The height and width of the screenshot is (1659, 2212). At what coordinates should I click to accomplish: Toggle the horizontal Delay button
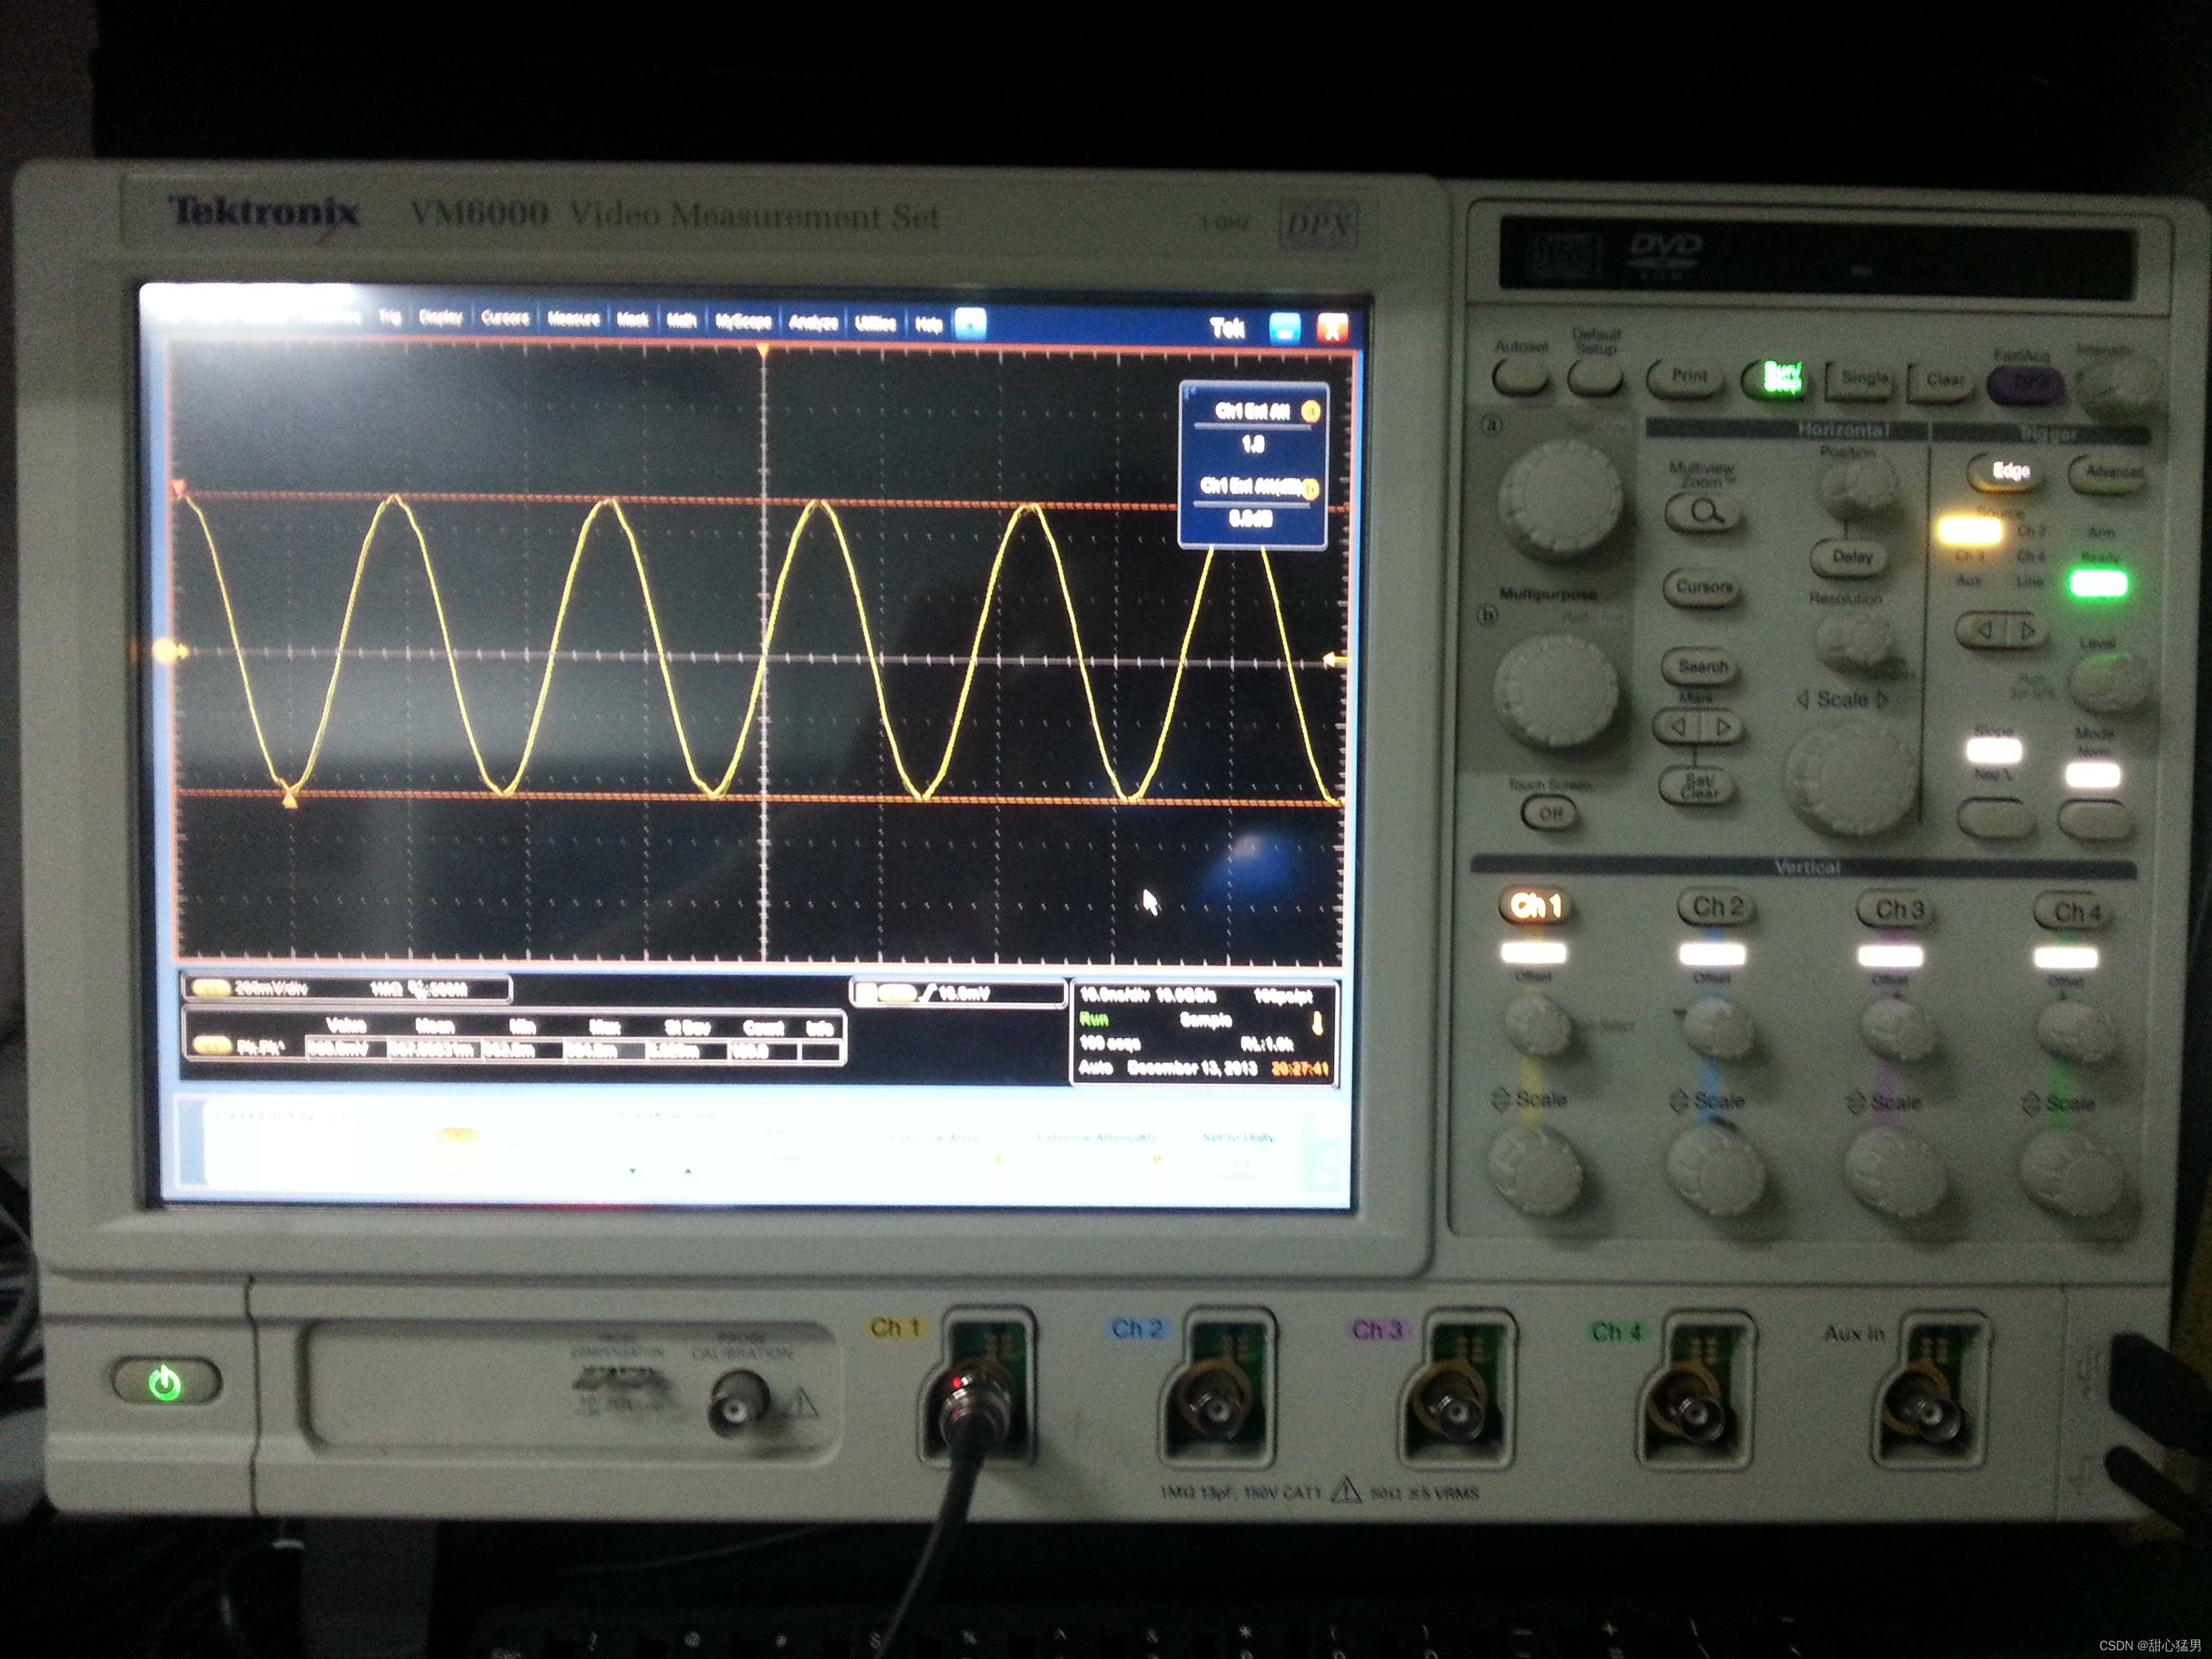click(1851, 557)
